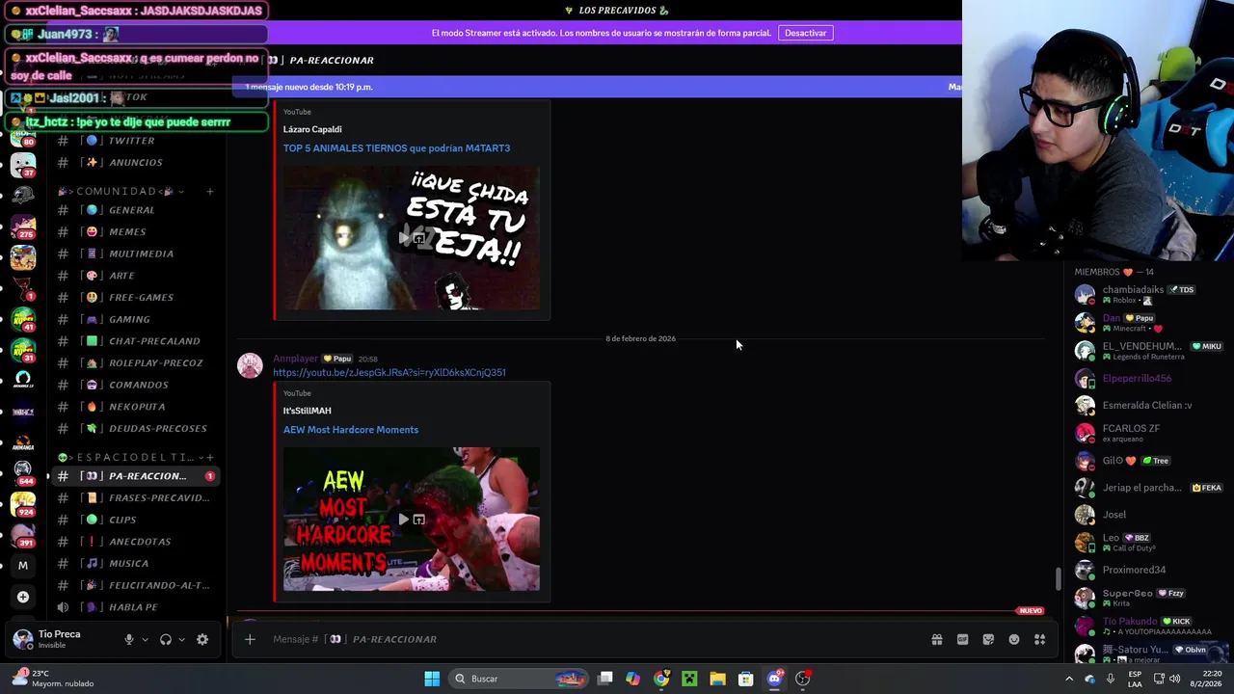View member Proximored34 in list

[1147, 570]
